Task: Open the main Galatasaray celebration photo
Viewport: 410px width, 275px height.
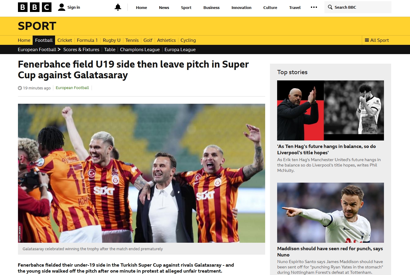Action: coord(142,173)
